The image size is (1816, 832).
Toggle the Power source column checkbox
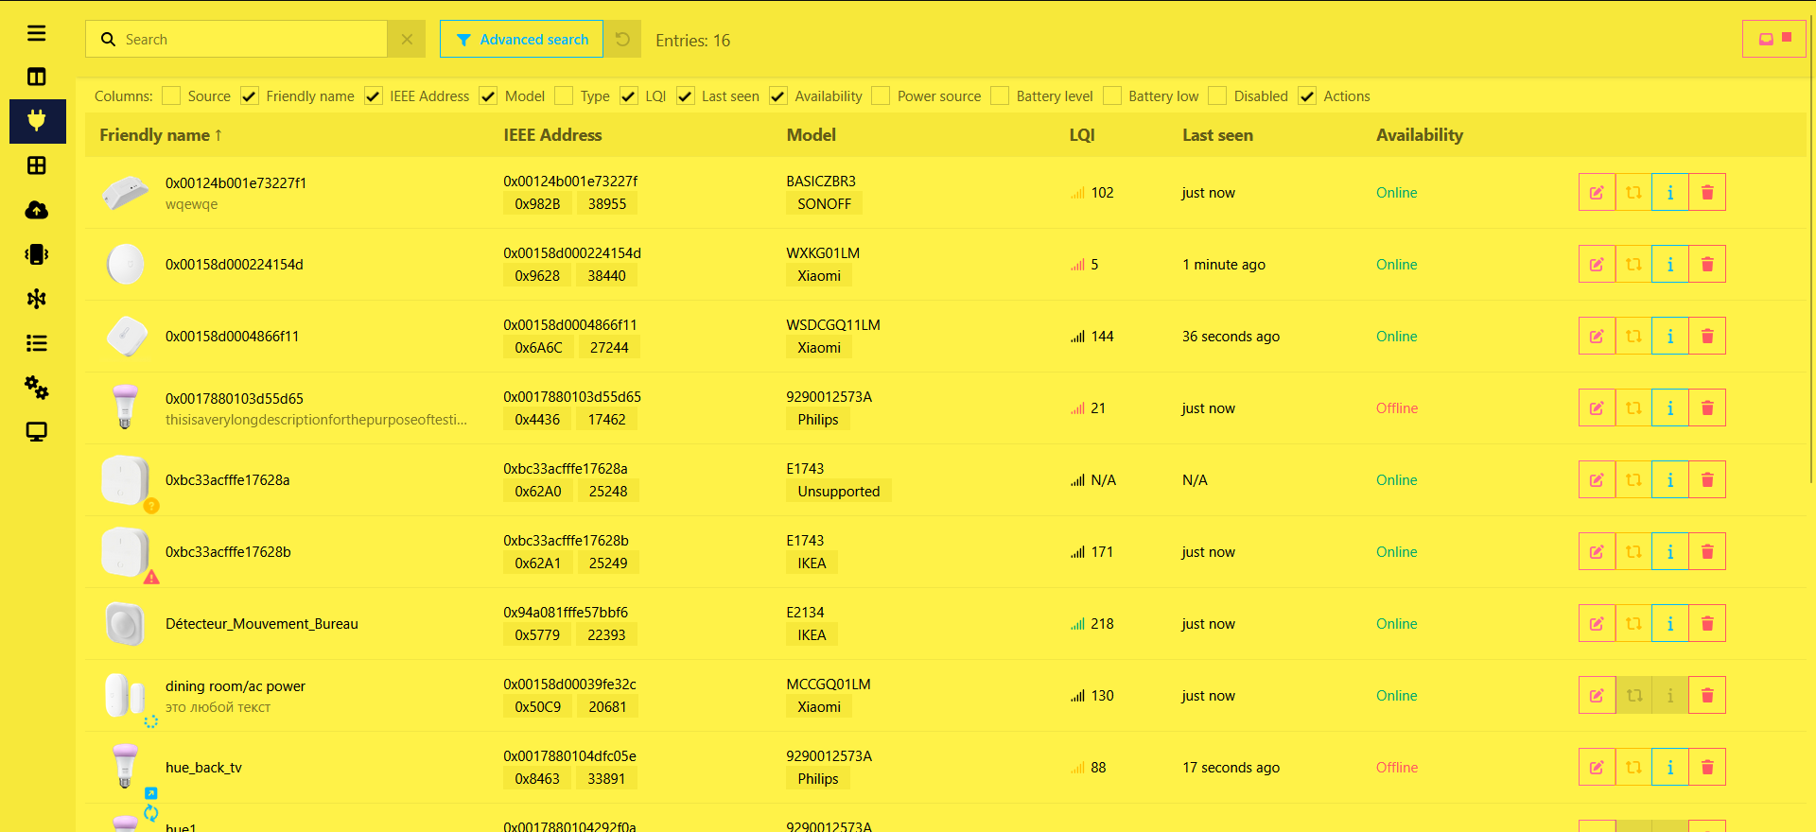coord(881,95)
